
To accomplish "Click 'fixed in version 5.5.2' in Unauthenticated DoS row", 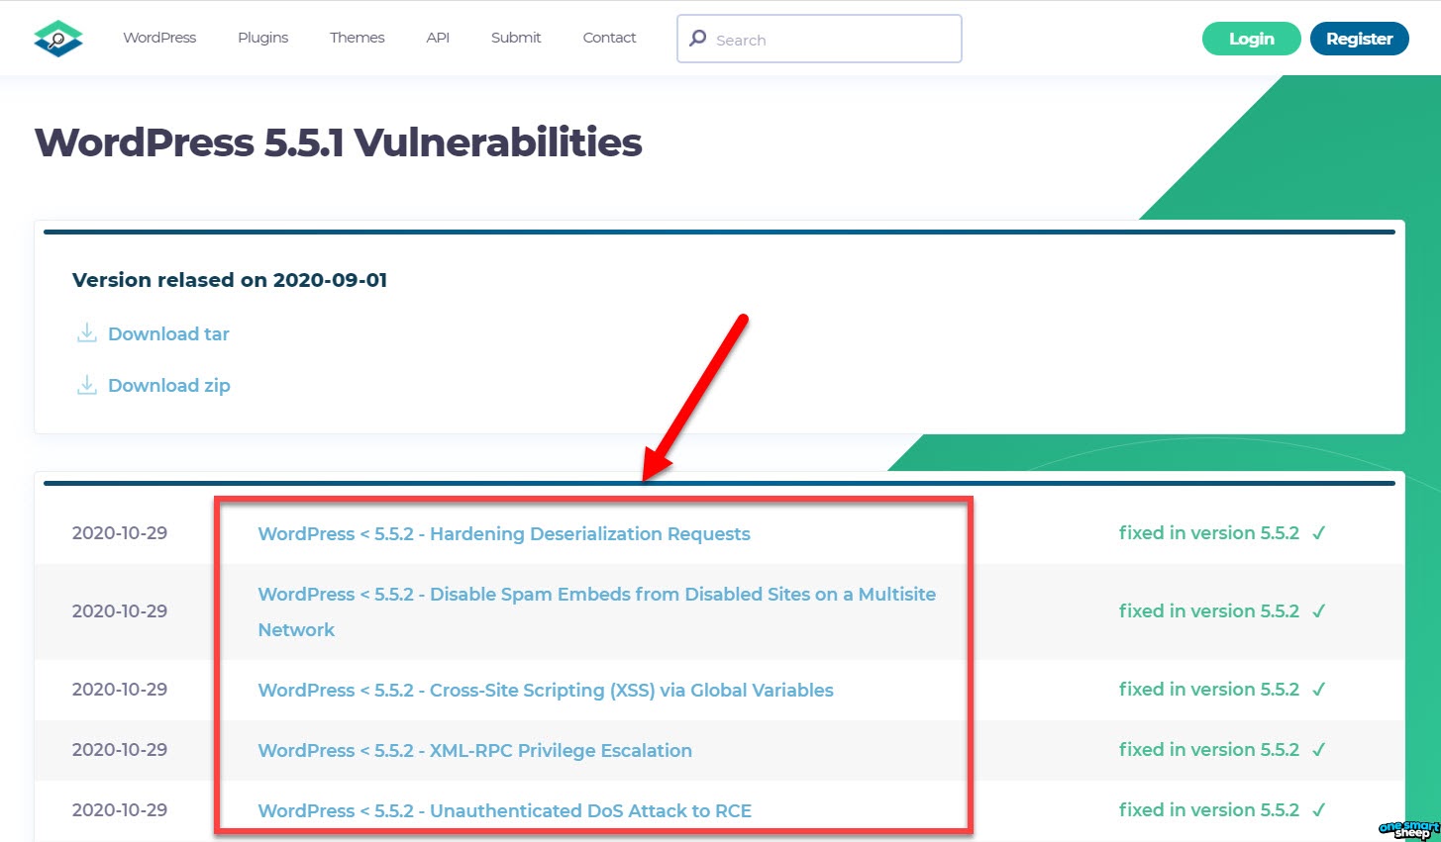I will coord(1208,810).
